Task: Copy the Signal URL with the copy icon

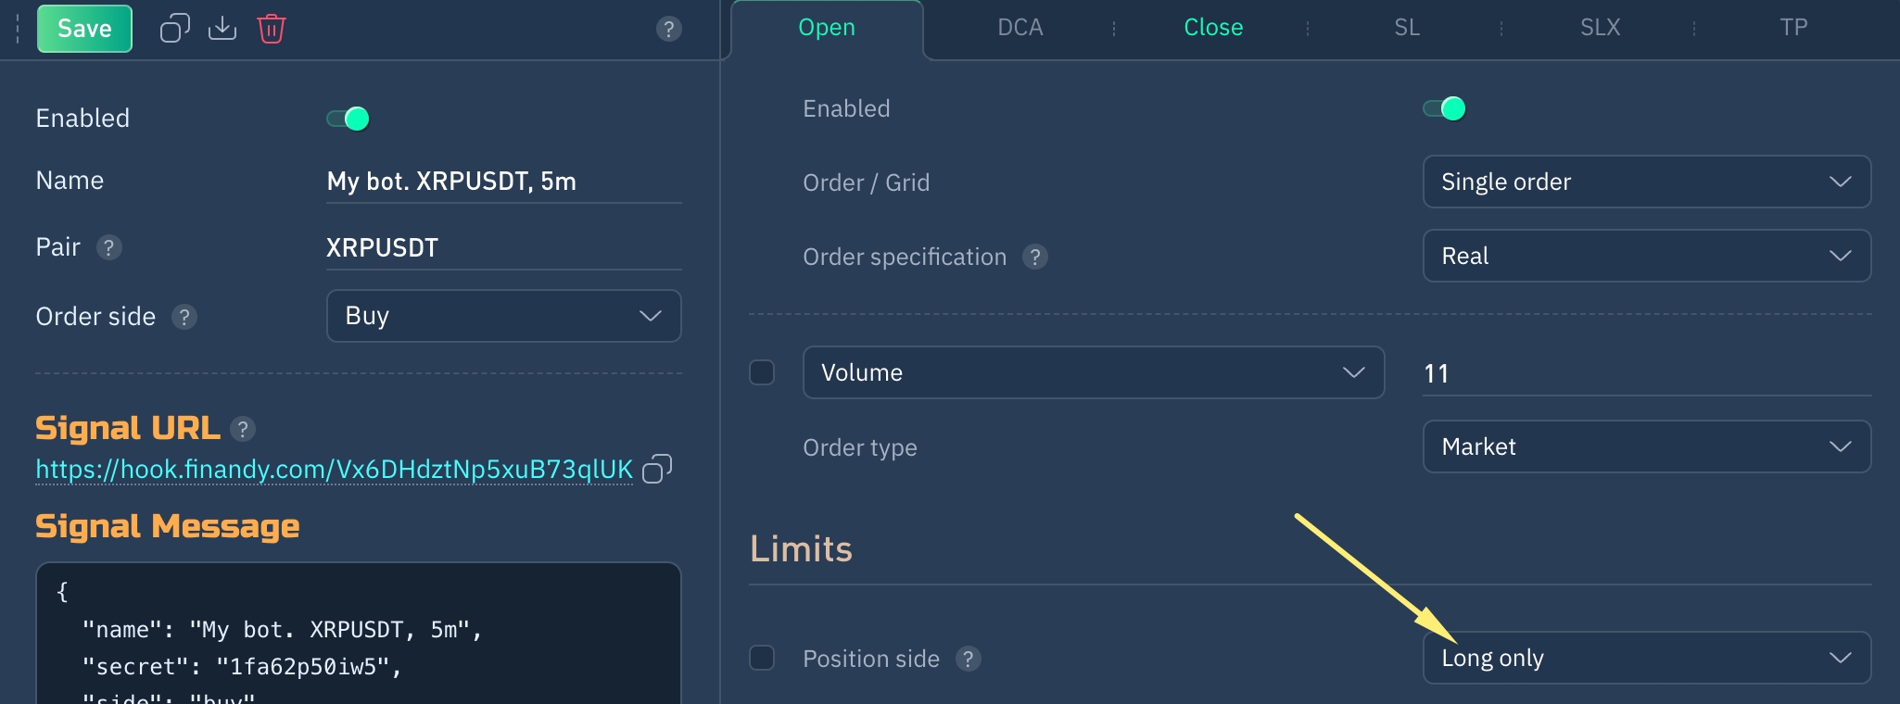Action: tap(657, 469)
